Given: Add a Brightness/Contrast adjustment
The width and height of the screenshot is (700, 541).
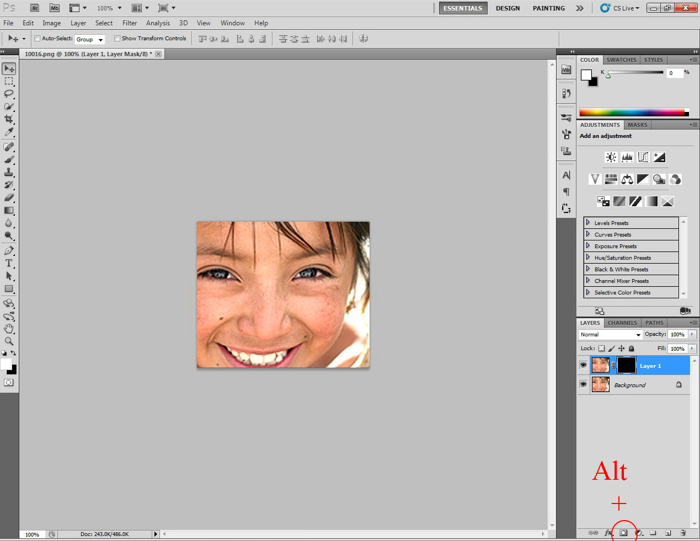Looking at the screenshot, I should pos(611,158).
